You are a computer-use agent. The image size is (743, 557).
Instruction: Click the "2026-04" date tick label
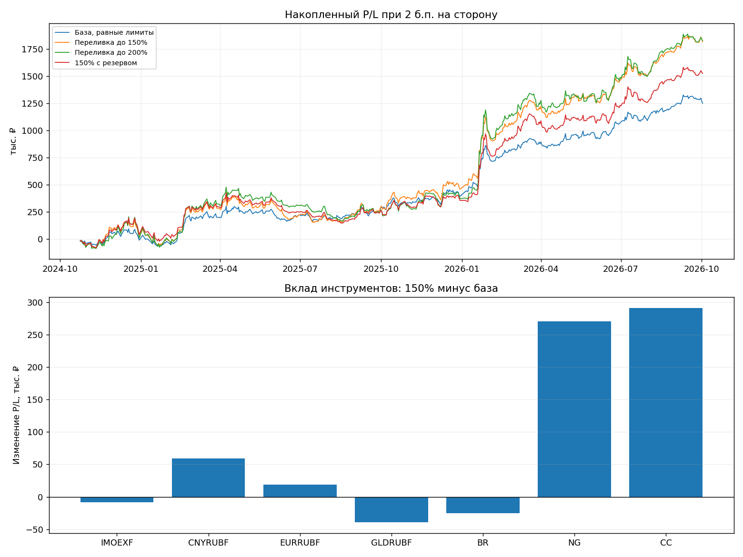tap(541, 269)
